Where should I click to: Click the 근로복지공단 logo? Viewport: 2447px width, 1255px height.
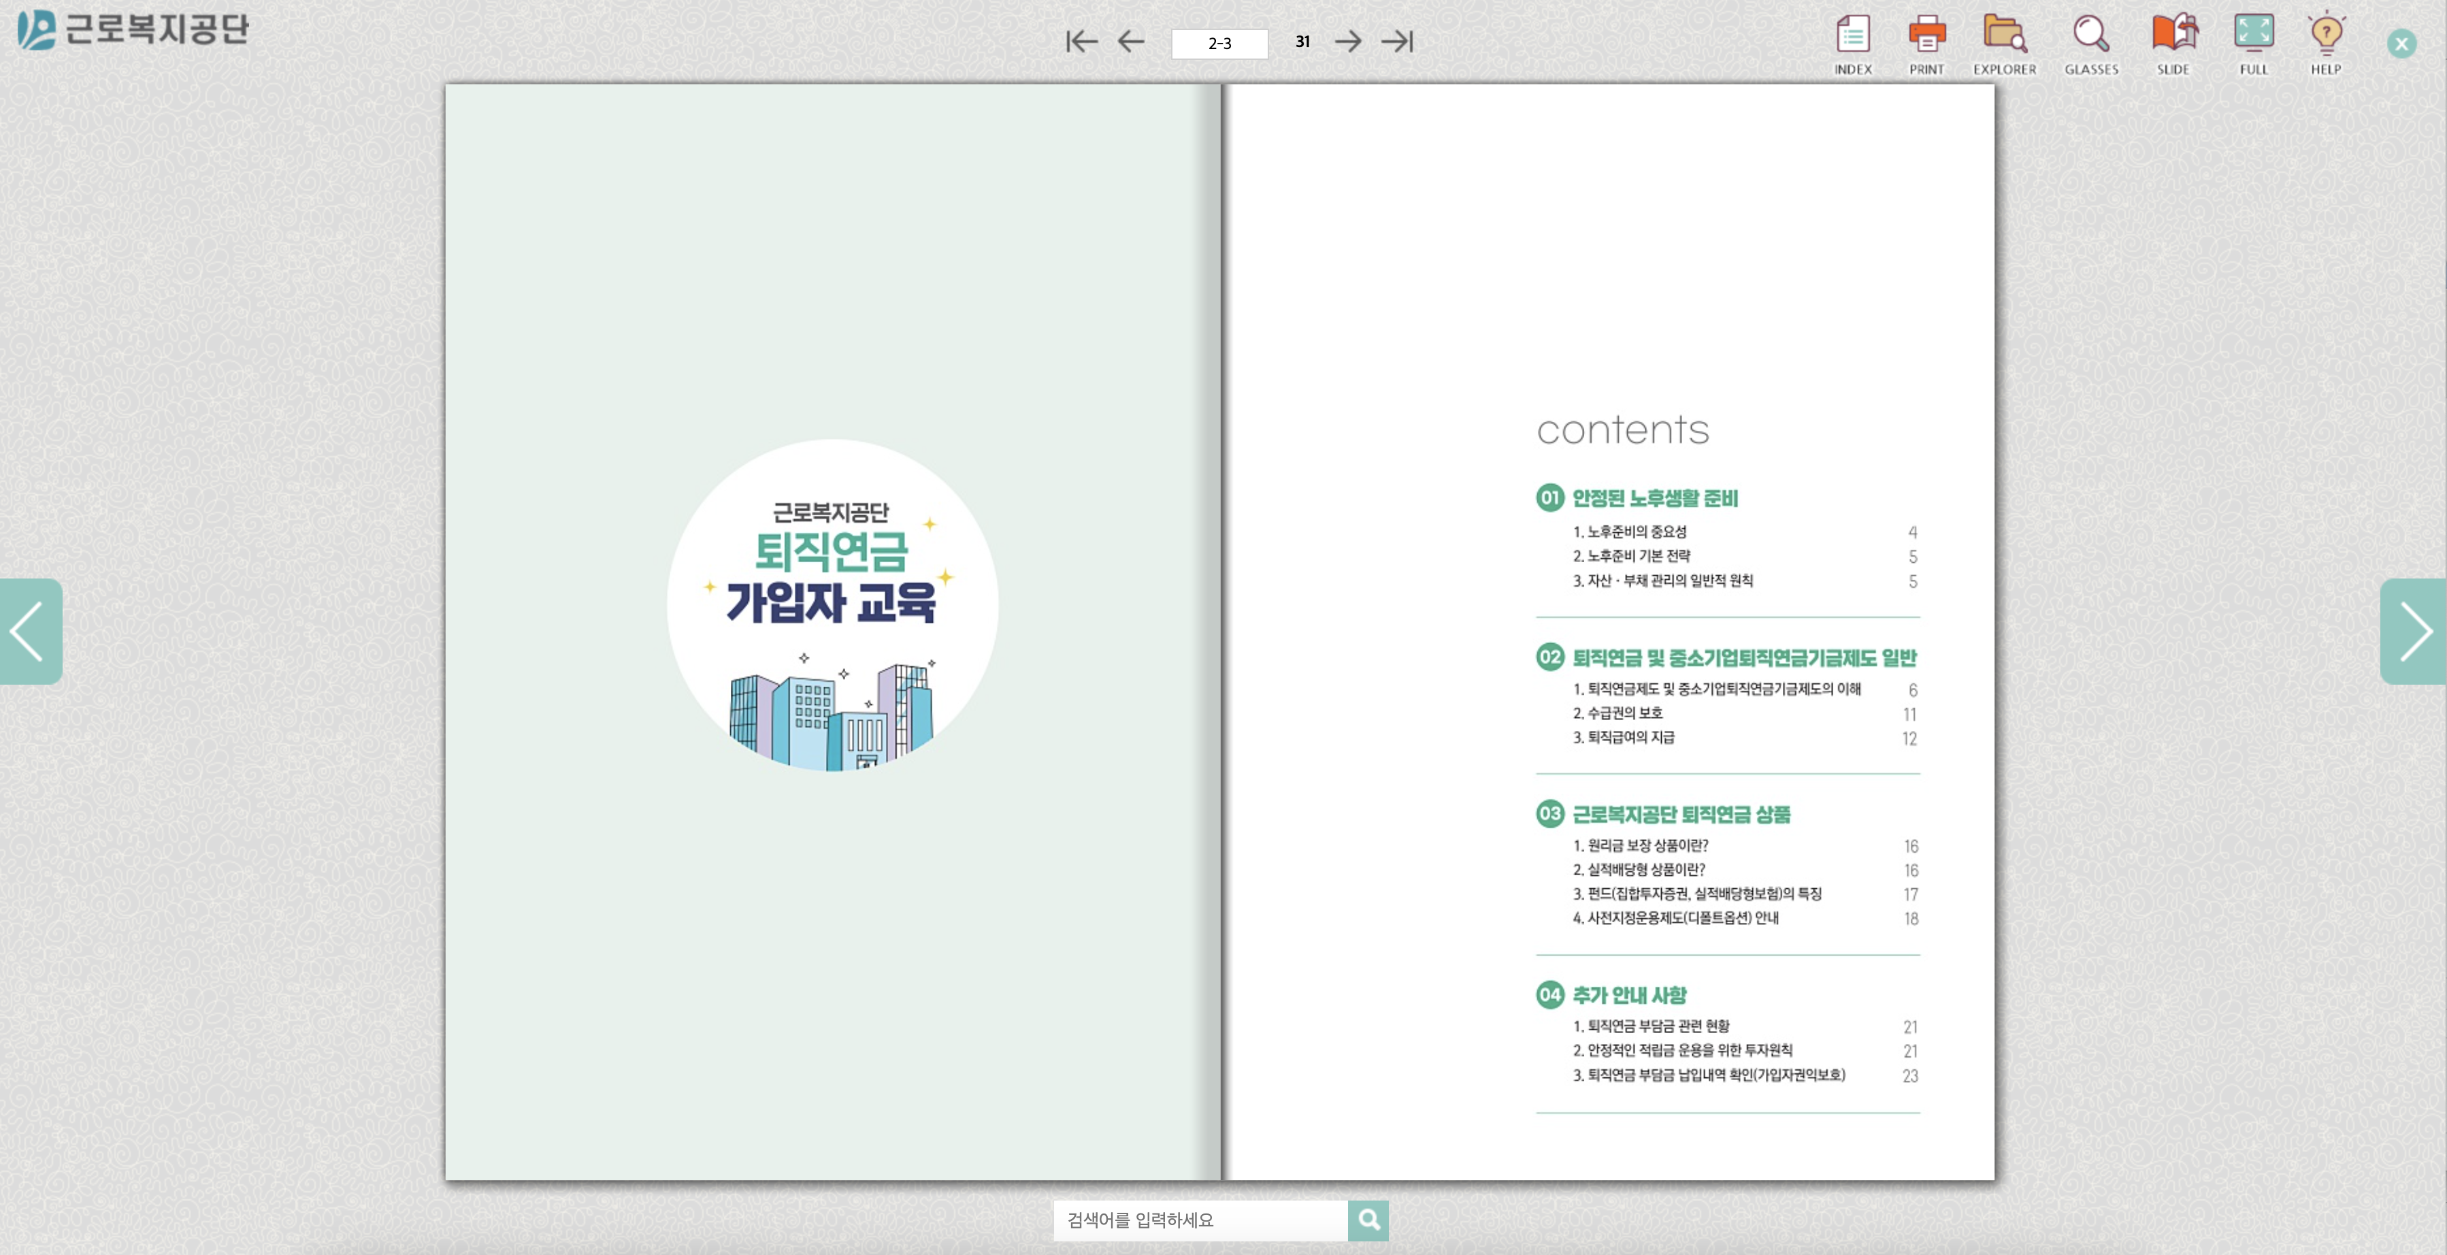click(x=133, y=29)
